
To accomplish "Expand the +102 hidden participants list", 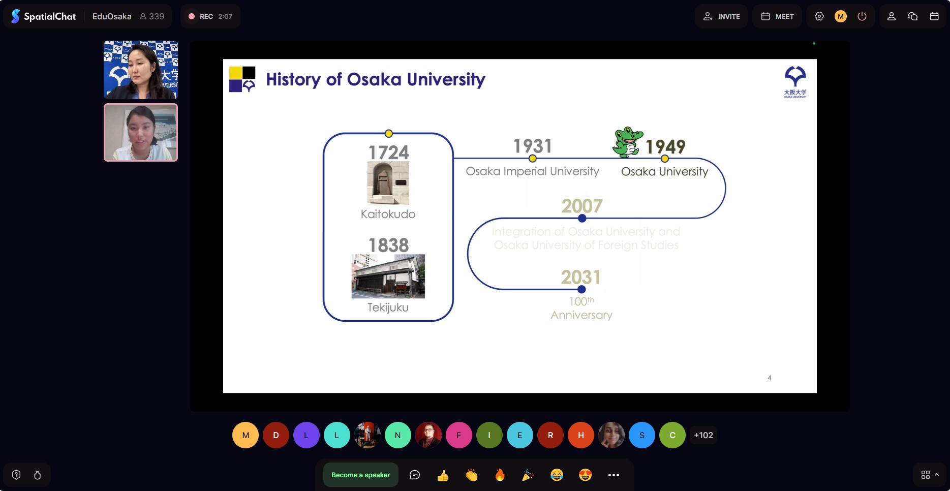I will point(703,435).
